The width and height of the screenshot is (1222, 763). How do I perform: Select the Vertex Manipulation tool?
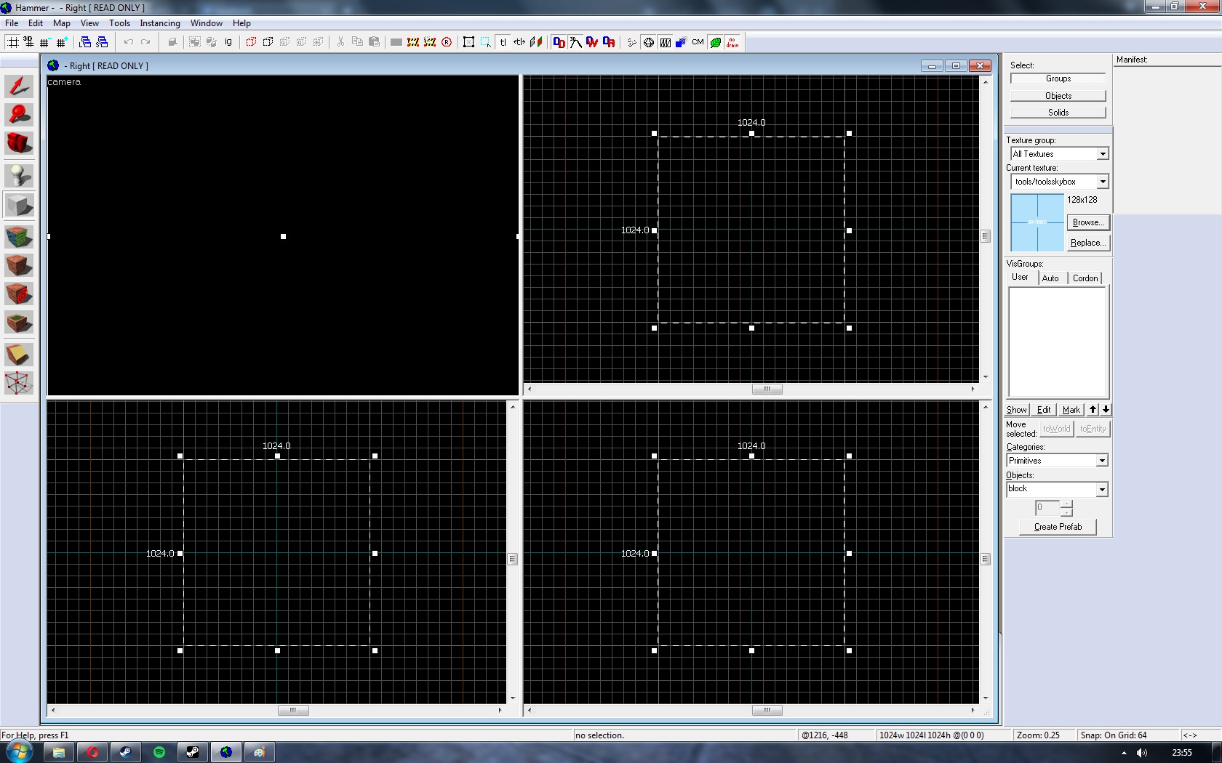pos(19,383)
